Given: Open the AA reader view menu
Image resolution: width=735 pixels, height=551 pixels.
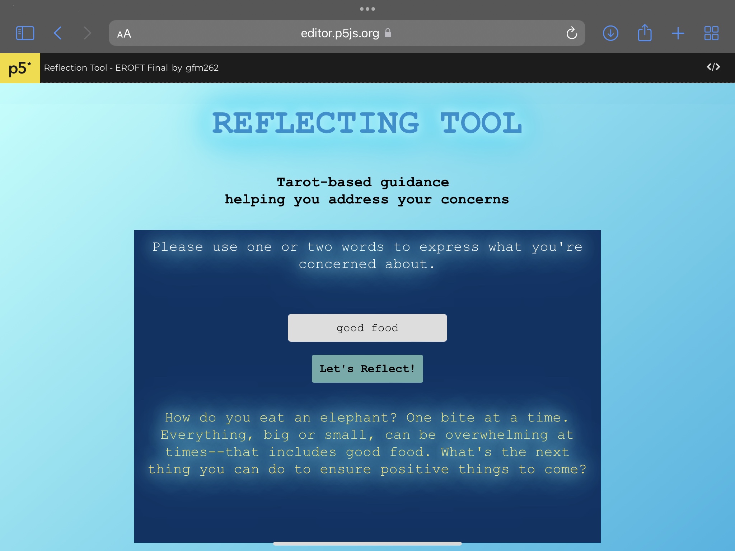Looking at the screenshot, I should 124,34.
